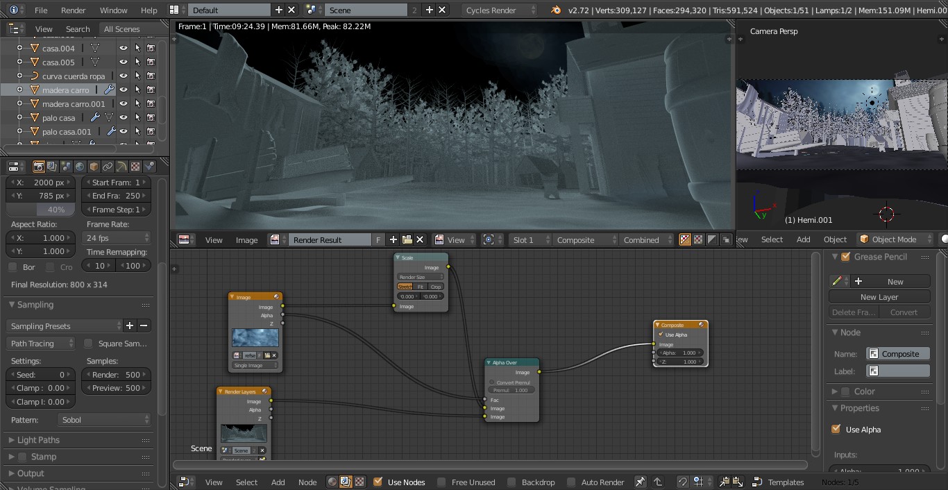The width and height of the screenshot is (948, 490).
Task: Enable the Free Unused checkbox
Action: click(441, 482)
